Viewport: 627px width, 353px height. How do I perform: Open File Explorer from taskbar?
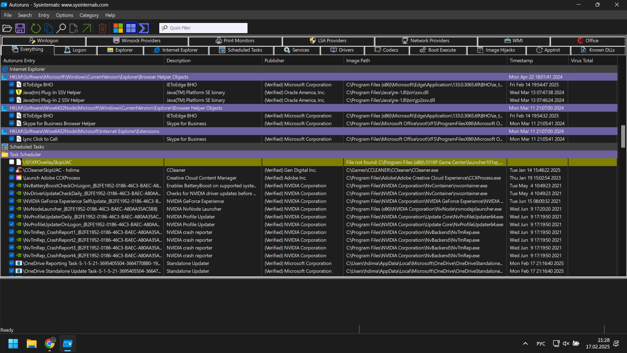32,344
